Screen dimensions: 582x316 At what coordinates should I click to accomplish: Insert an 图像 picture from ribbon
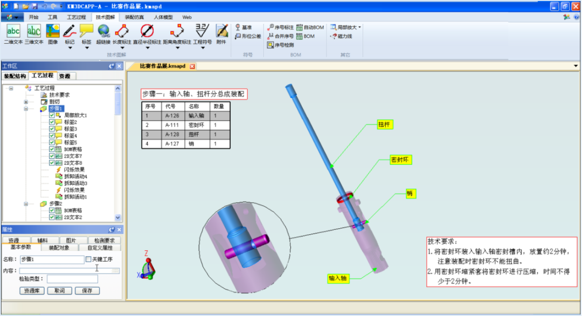click(53, 34)
